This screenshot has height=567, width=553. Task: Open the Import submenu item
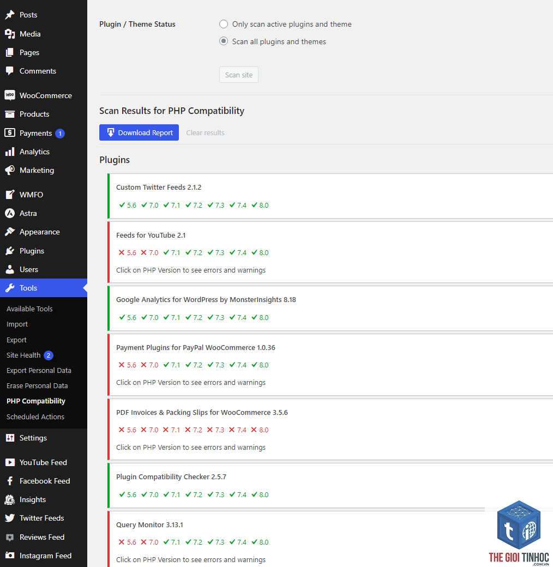click(x=17, y=324)
